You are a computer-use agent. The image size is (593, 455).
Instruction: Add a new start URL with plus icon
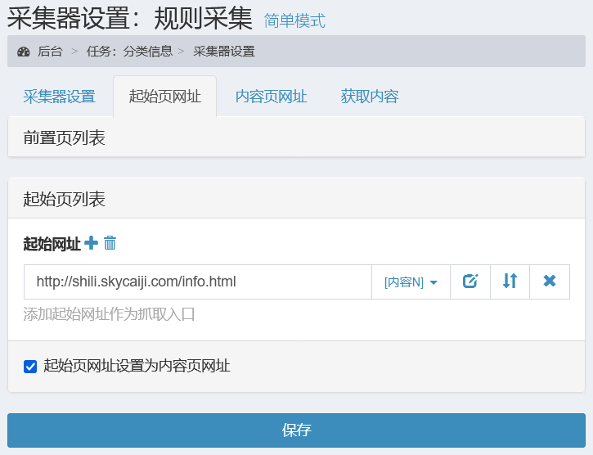click(x=91, y=243)
